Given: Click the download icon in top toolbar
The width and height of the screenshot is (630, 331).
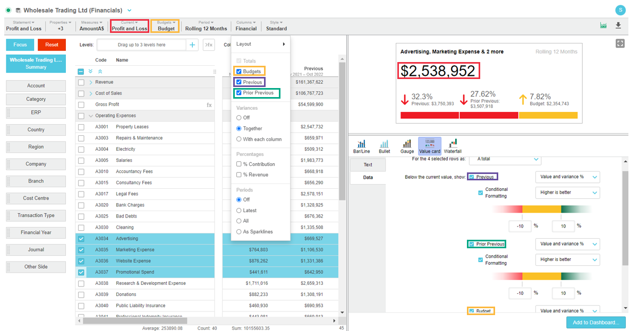Looking at the screenshot, I should (618, 25).
